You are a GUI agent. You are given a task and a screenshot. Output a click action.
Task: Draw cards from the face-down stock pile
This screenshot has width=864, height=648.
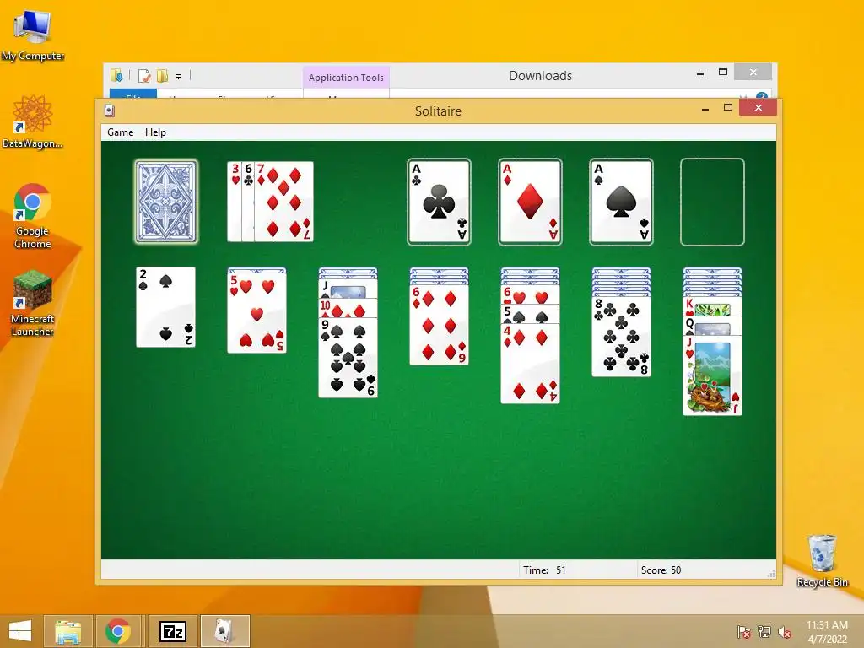click(x=166, y=202)
